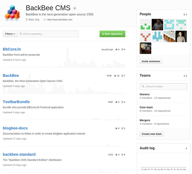192x174 pixels.
Task: Click the teal identicon in top right of People
Action: coord(181,24)
